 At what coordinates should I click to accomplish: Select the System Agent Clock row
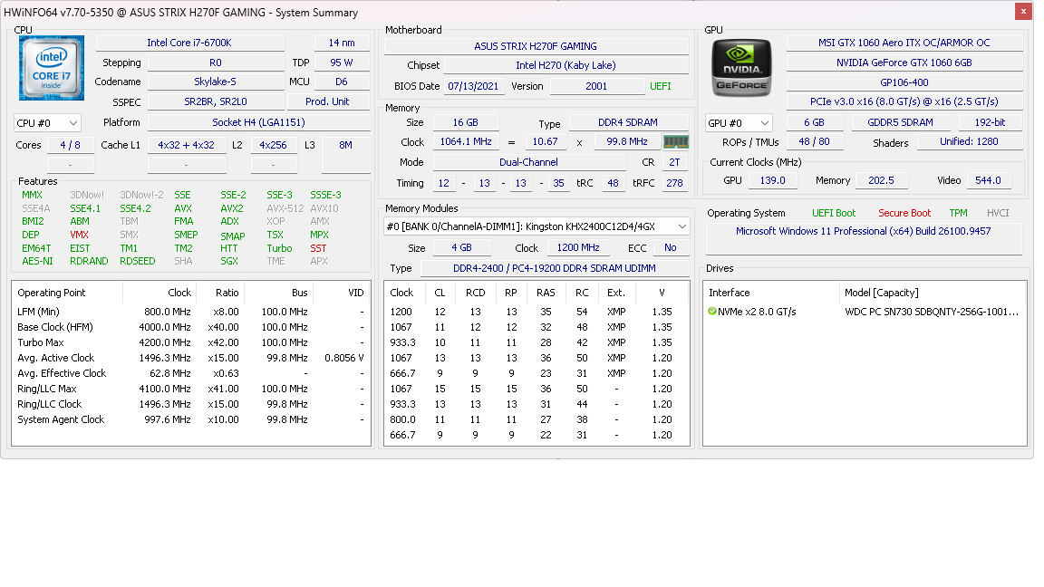[191, 420]
